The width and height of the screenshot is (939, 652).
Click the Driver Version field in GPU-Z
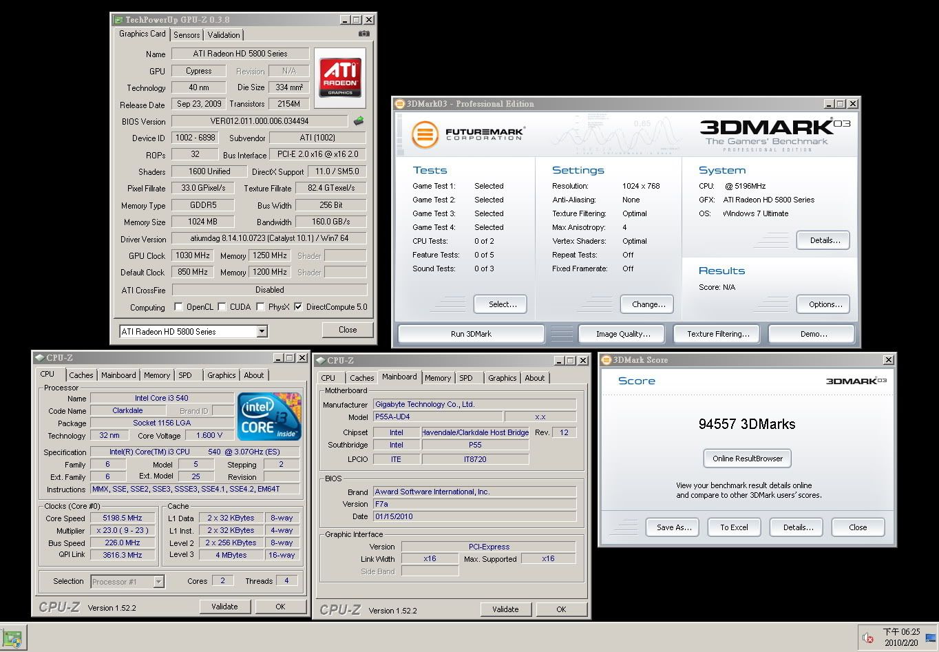[x=269, y=239]
